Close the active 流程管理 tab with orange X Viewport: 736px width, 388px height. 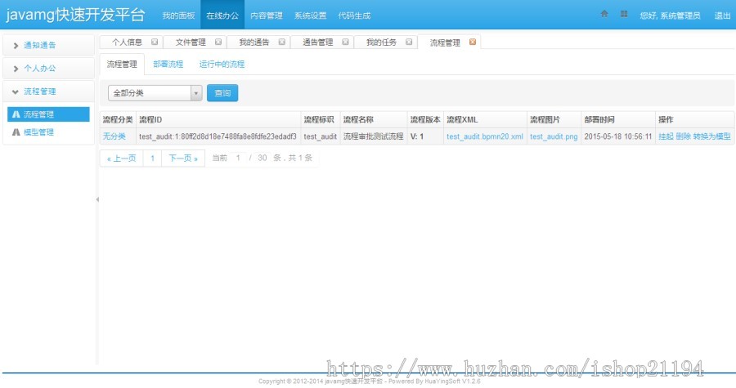point(473,42)
